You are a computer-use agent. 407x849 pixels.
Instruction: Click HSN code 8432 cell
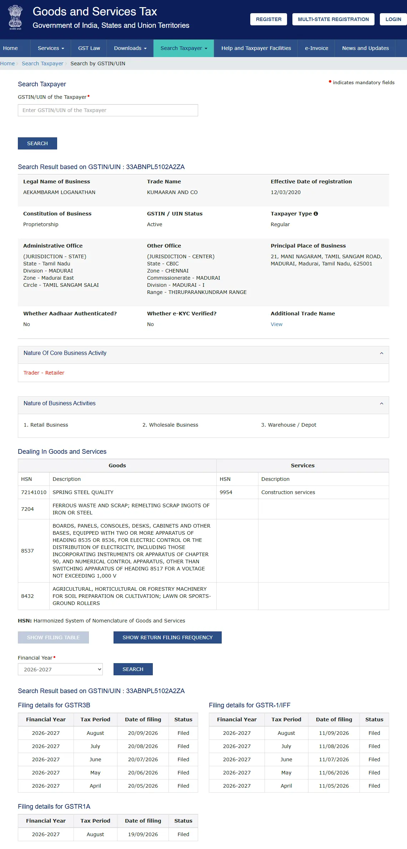coord(34,596)
